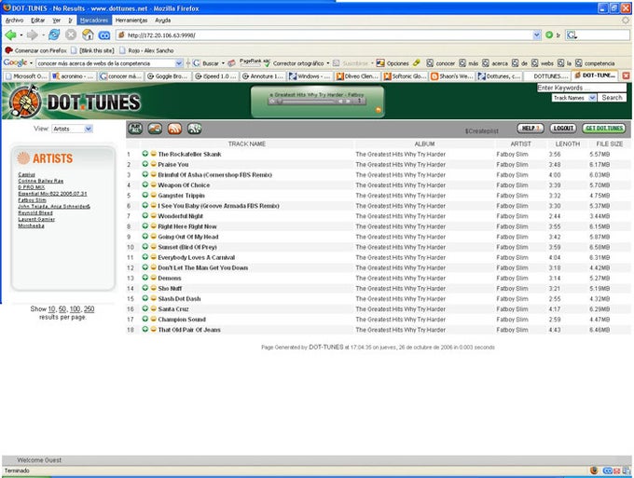Open the Track Names search type dropdown
The width and height of the screenshot is (634, 478).
tap(574, 98)
